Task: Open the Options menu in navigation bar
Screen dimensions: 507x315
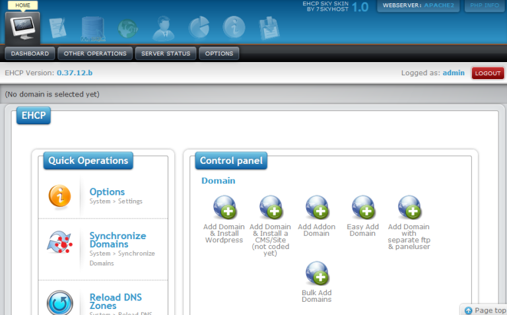Action: (x=219, y=53)
